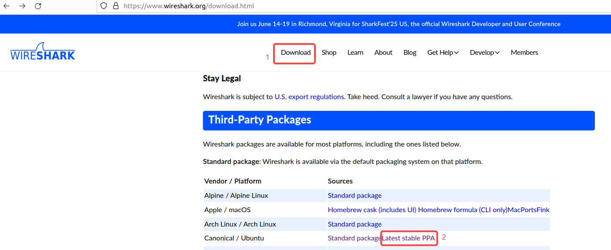
Task: Click the Vendor / Platform column header
Action: click(233, 181)
